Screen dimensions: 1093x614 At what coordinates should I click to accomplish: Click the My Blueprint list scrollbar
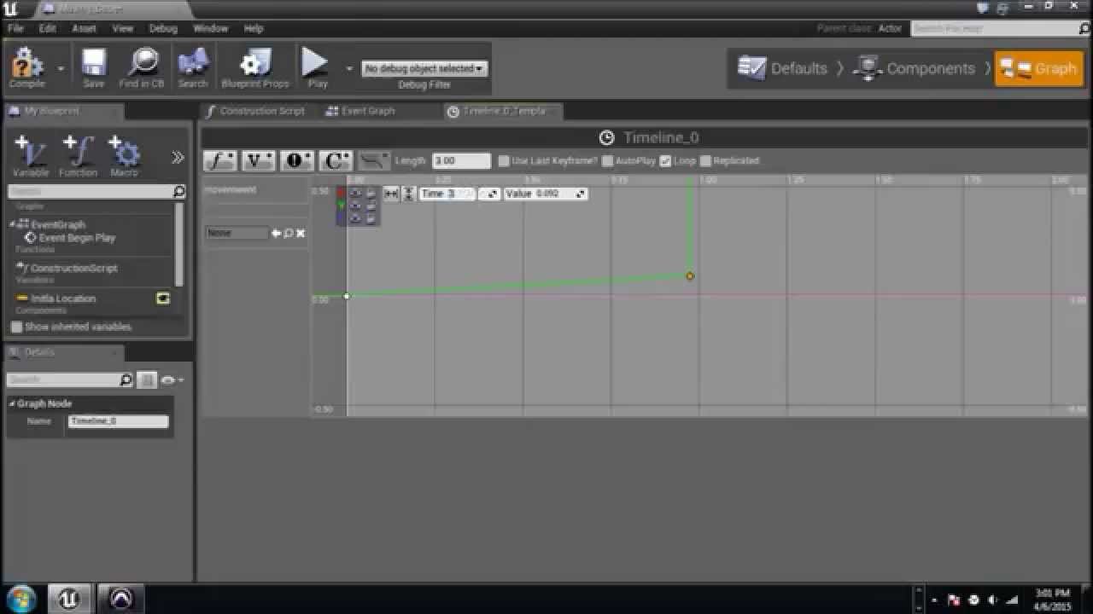pyautogui.click(x=178, y=244)
